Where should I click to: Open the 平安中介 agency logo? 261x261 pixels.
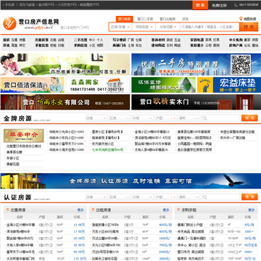[23, 136]
